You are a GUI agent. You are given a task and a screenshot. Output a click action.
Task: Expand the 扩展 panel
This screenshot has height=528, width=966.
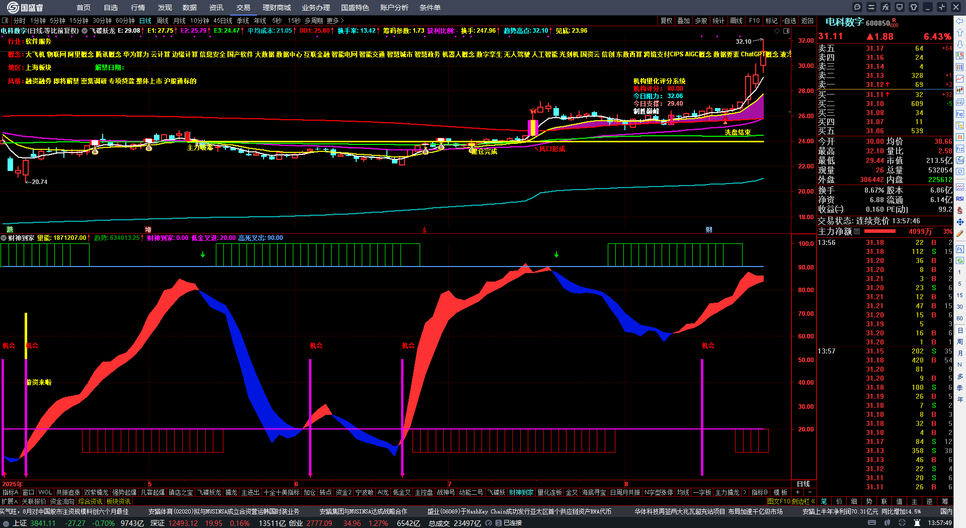pos(10,501)
